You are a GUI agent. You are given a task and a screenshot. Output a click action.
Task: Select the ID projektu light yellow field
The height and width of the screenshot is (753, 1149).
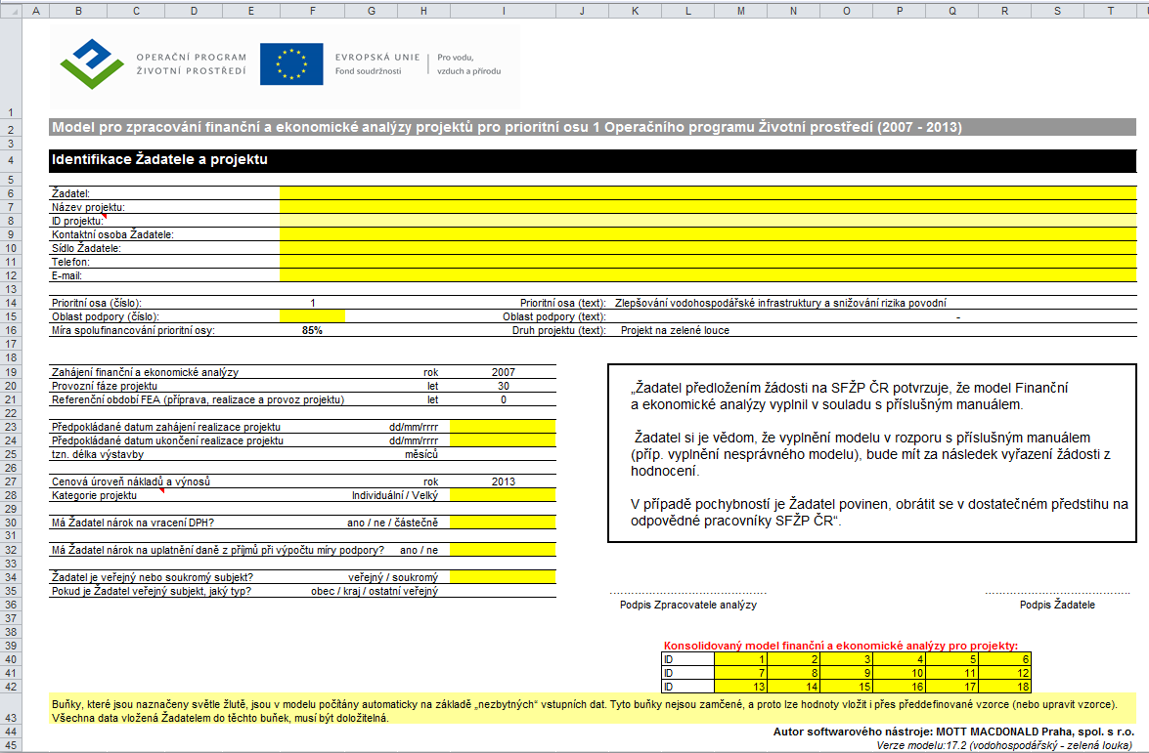708,221
